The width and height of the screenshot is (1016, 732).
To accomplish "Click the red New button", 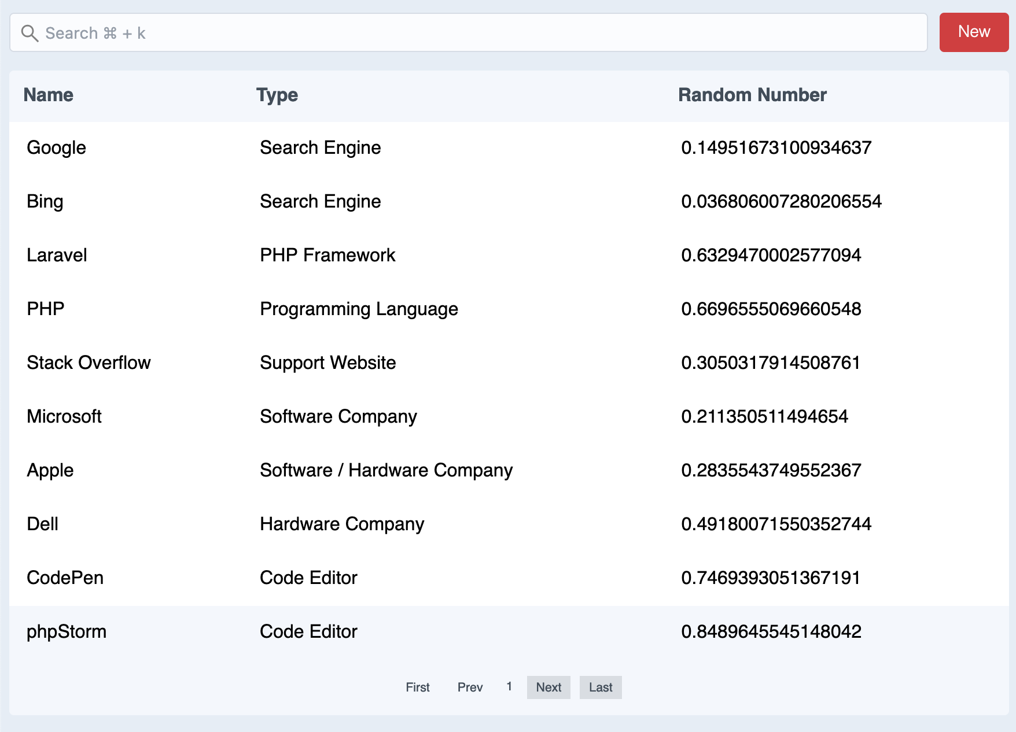I will click(x=974, y=32).
